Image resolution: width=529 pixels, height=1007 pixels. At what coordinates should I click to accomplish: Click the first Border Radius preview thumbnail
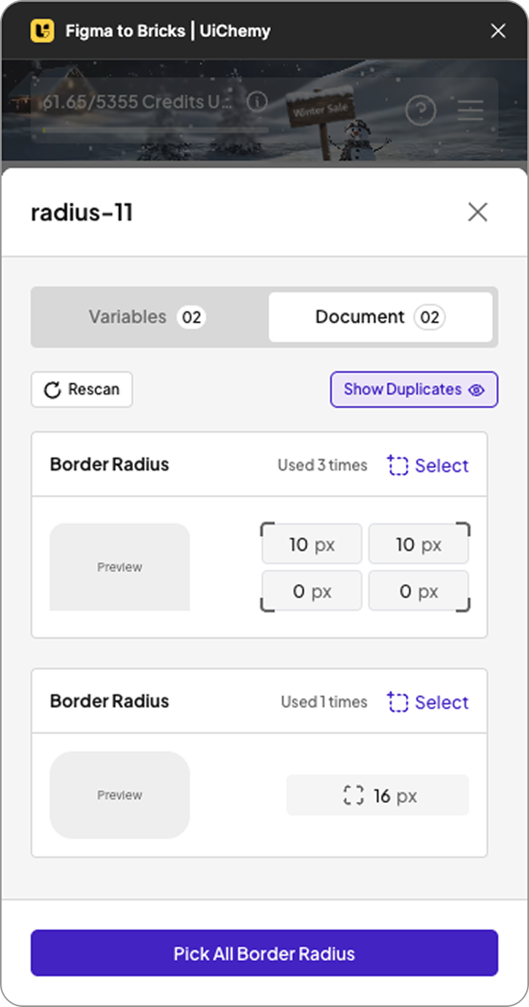[120, 567]
